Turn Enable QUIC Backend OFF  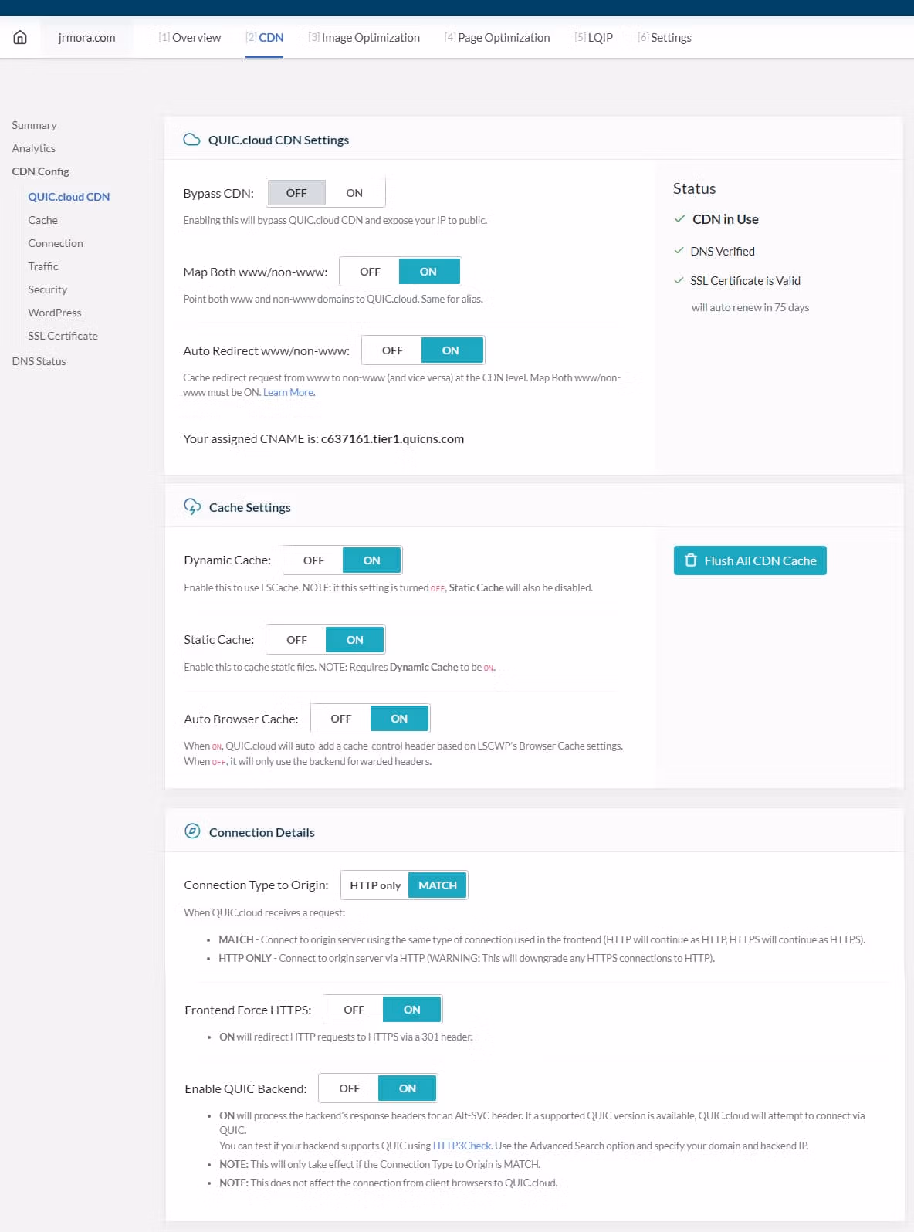click(x=349, y=1088)
